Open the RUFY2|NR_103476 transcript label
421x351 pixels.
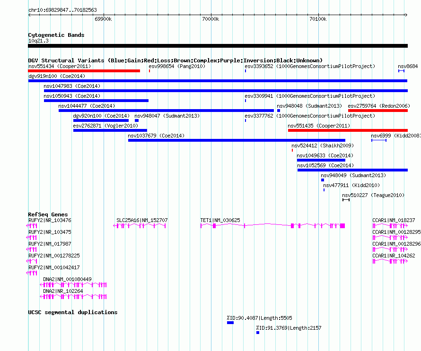50,220
